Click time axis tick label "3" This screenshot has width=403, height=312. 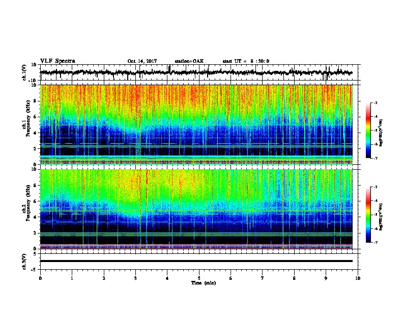[135, 278]
